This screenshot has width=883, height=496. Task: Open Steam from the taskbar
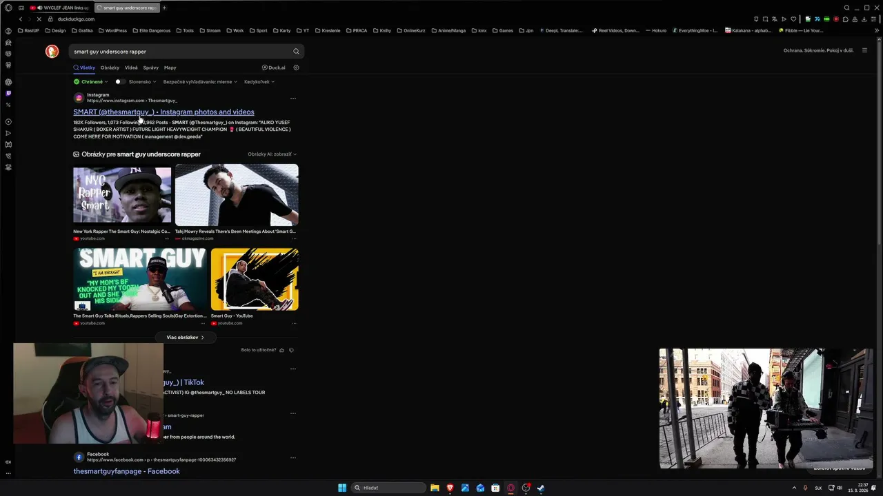tap(541, 488)
